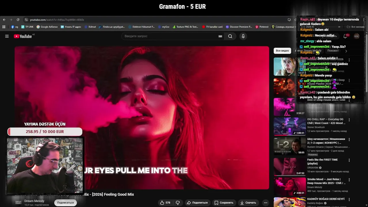The height and width of the screenshot is (207, 368).
Task: Open the 3:00:31 Smoke Mood thumbnail
Action: coord(290,186)
